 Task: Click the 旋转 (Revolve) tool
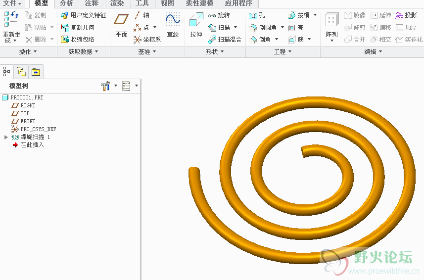pyautogui.click(x=219, y=15)
